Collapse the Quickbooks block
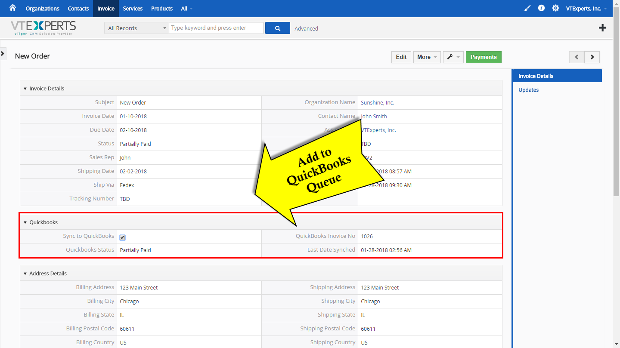This screenshot has height=348, width=620. (25, 222)
